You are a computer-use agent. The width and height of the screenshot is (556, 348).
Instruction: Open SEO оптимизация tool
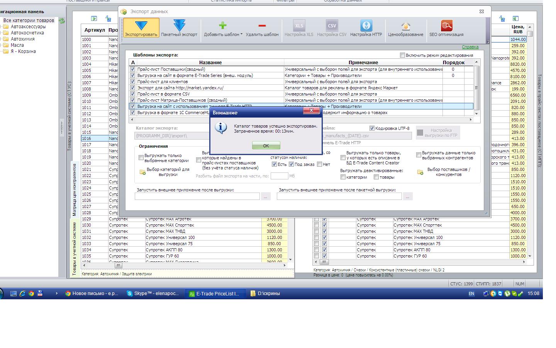(x=446, y=28)
